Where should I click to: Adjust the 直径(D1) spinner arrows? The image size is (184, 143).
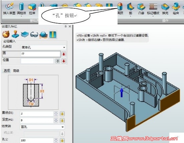coord(56,114)
